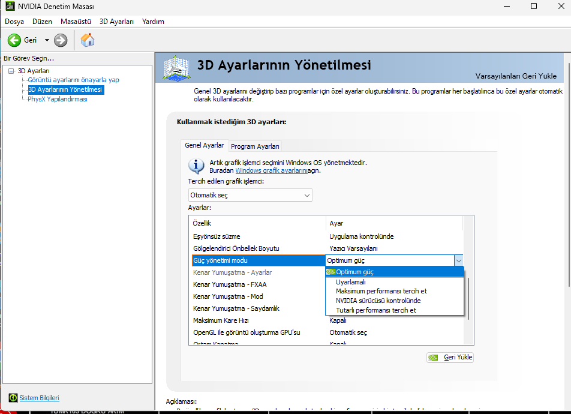The width and height of the screenshot is (571, 414).
Task: Click the Ayar column header
Action: click(x=395, y=223)
